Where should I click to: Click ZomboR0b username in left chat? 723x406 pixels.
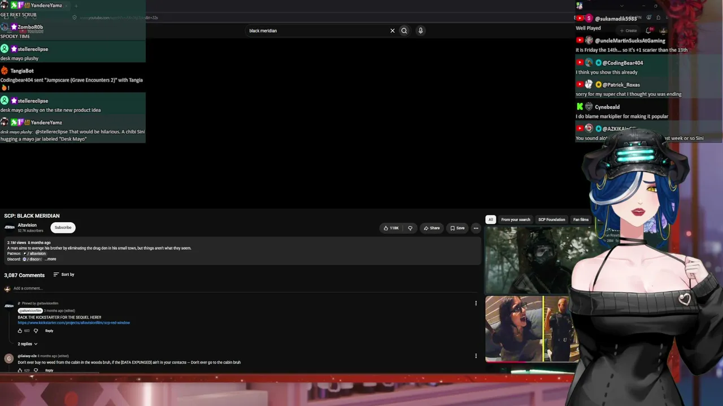[x=30, y=27]
